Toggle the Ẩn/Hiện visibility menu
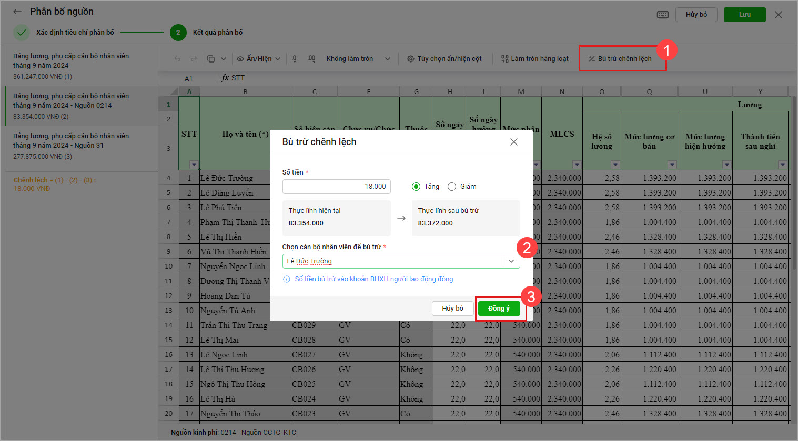798x441 pixels. click(x=258, y=59)
